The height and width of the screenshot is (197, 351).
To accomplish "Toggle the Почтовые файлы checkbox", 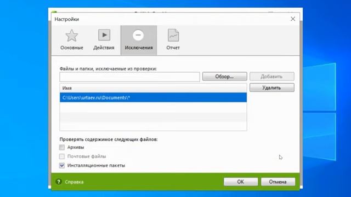I will tap(62, 157).
